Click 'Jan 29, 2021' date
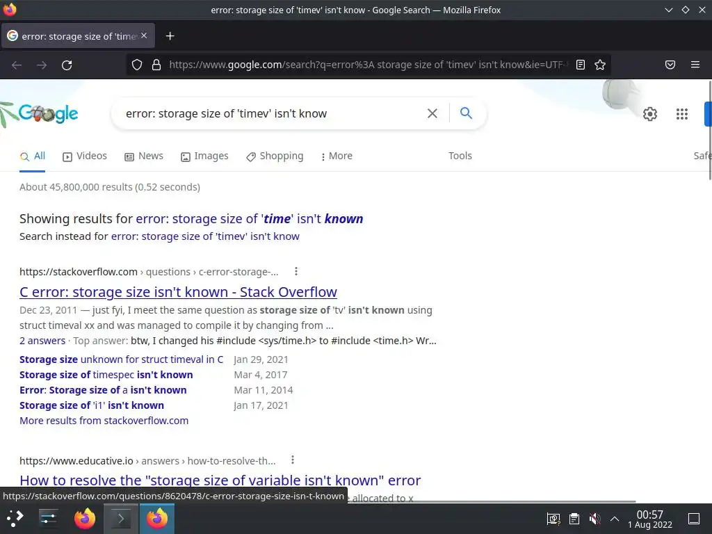 [261, 359]
